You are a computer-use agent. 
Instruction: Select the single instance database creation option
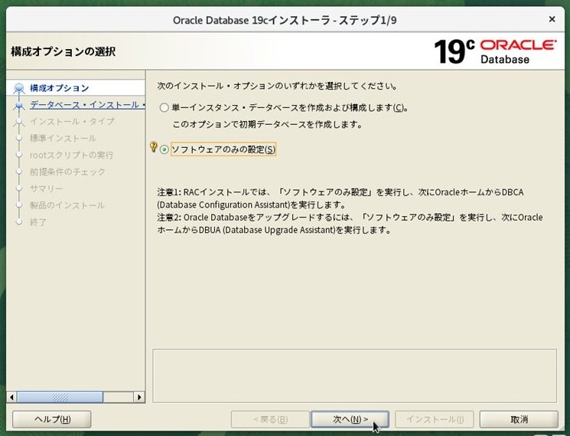pos(164,108)
